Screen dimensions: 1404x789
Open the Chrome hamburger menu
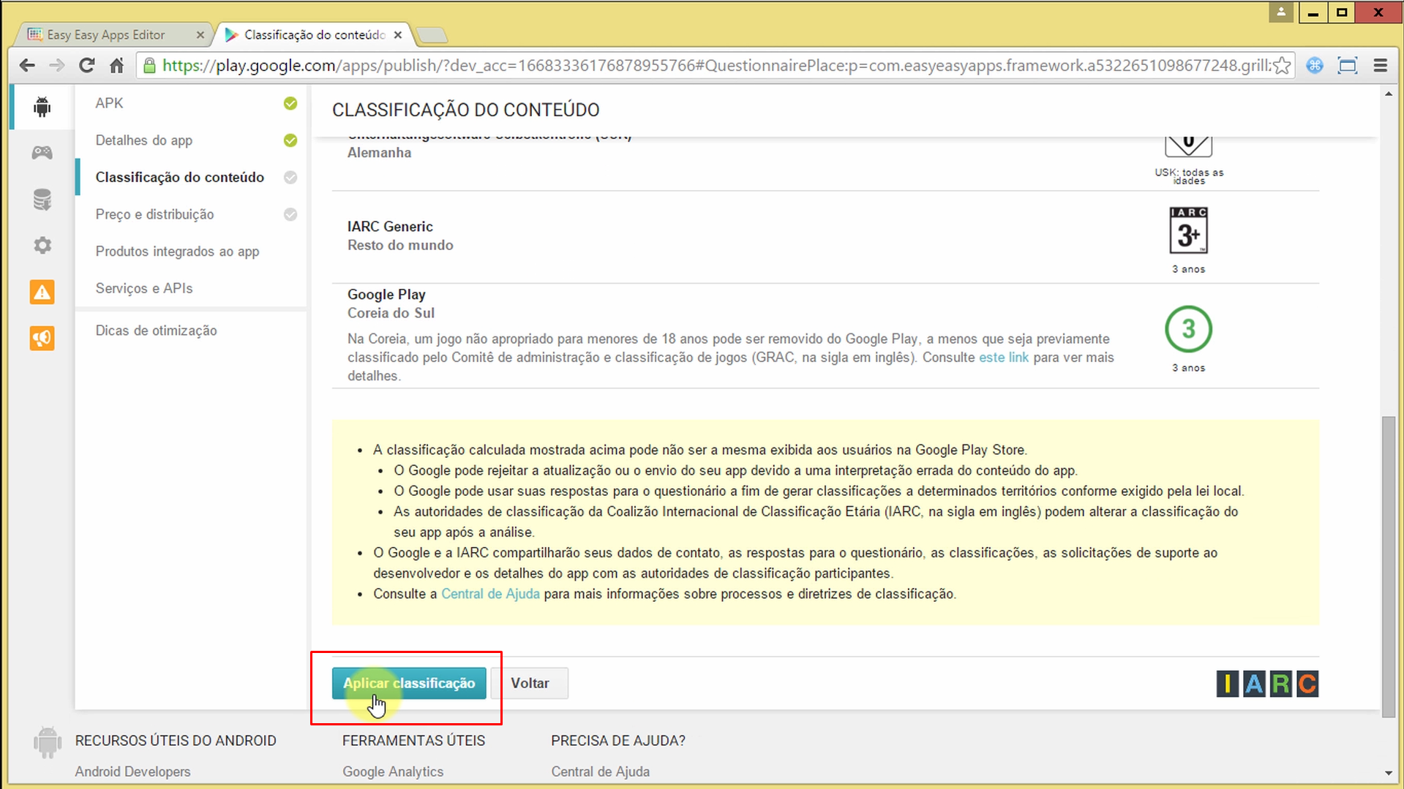click(1380, 65)
